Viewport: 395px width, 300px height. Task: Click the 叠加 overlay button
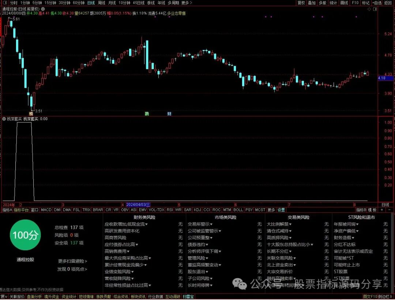pyautogui.click(x=312, y=3)
